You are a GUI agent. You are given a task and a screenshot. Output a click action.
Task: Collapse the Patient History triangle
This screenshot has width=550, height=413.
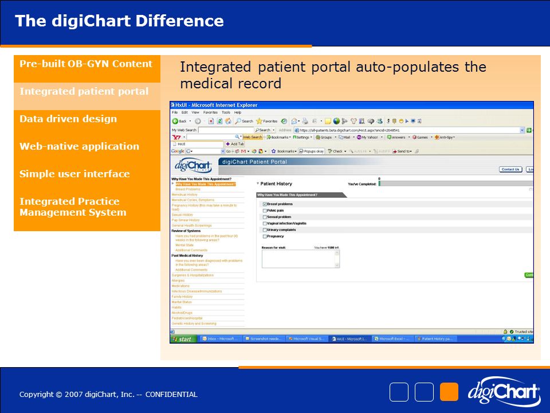[x=258, y=184]
